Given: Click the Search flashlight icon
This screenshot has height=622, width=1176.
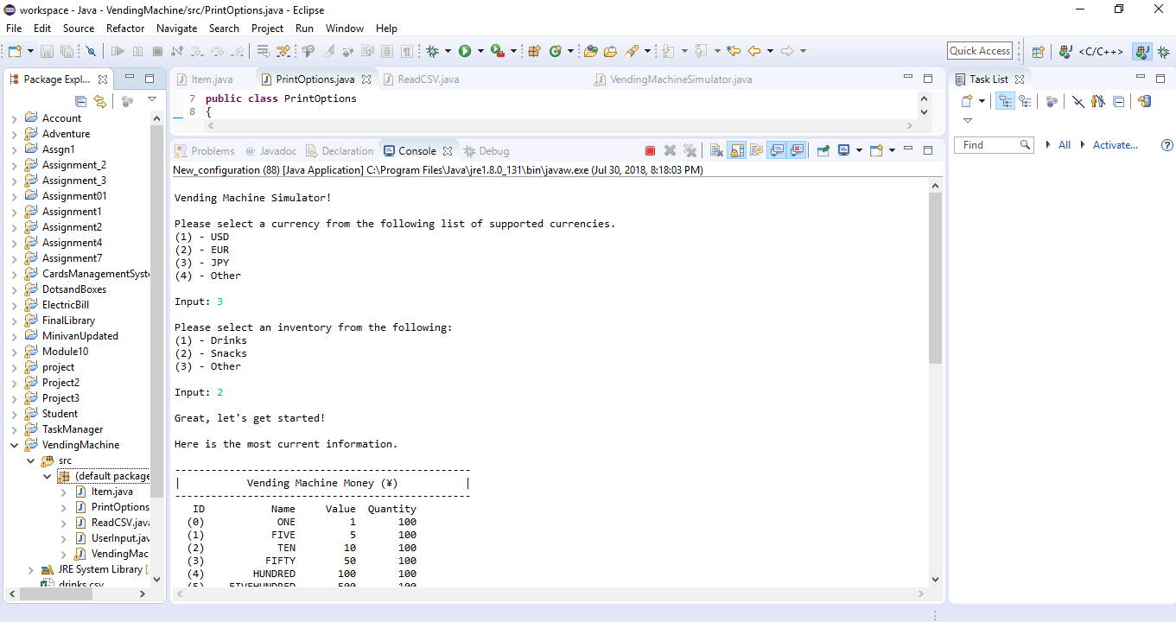Looking at the screenshot, I should (x=632, y=51).
